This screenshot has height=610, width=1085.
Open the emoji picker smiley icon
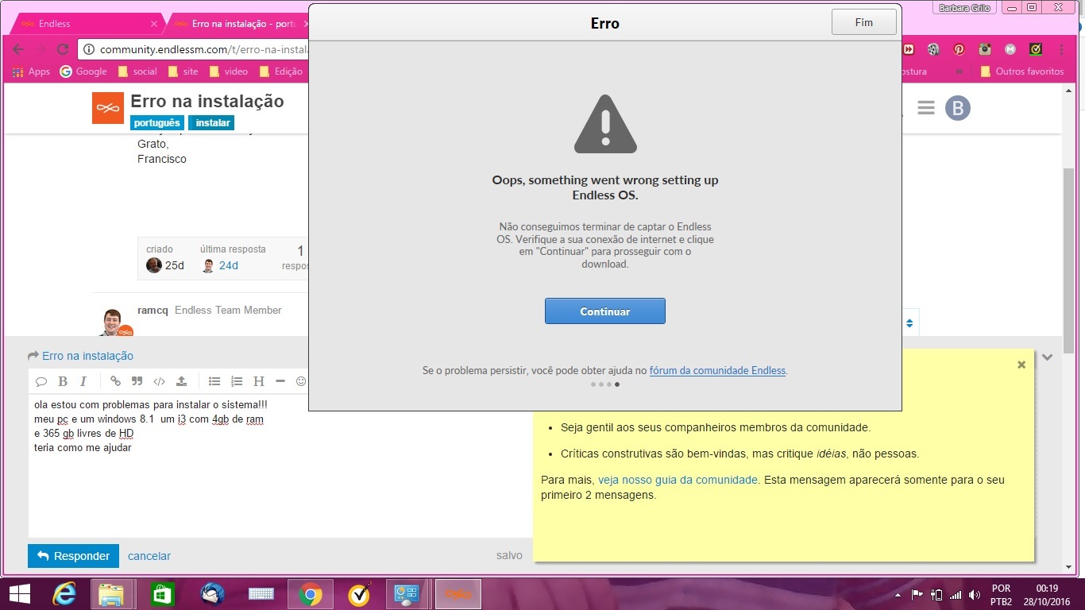tap(301, 381)
